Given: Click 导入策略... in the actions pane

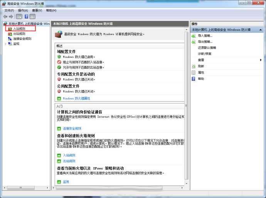Looking at the screenshot, I should (x=205, y=36).
